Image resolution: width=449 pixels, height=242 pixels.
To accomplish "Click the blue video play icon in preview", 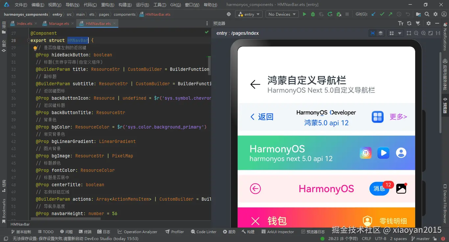I will [383, 153].
